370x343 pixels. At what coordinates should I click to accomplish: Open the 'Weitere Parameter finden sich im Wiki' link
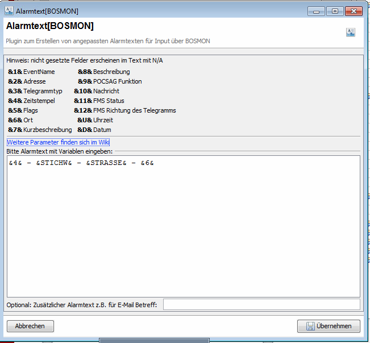58,142
